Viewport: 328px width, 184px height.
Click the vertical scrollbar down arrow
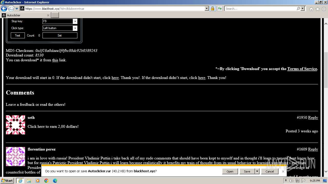326,171
